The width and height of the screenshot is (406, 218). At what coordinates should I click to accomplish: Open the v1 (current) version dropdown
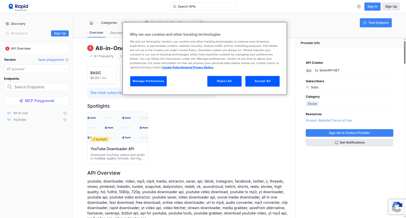(x=36, y=69)
